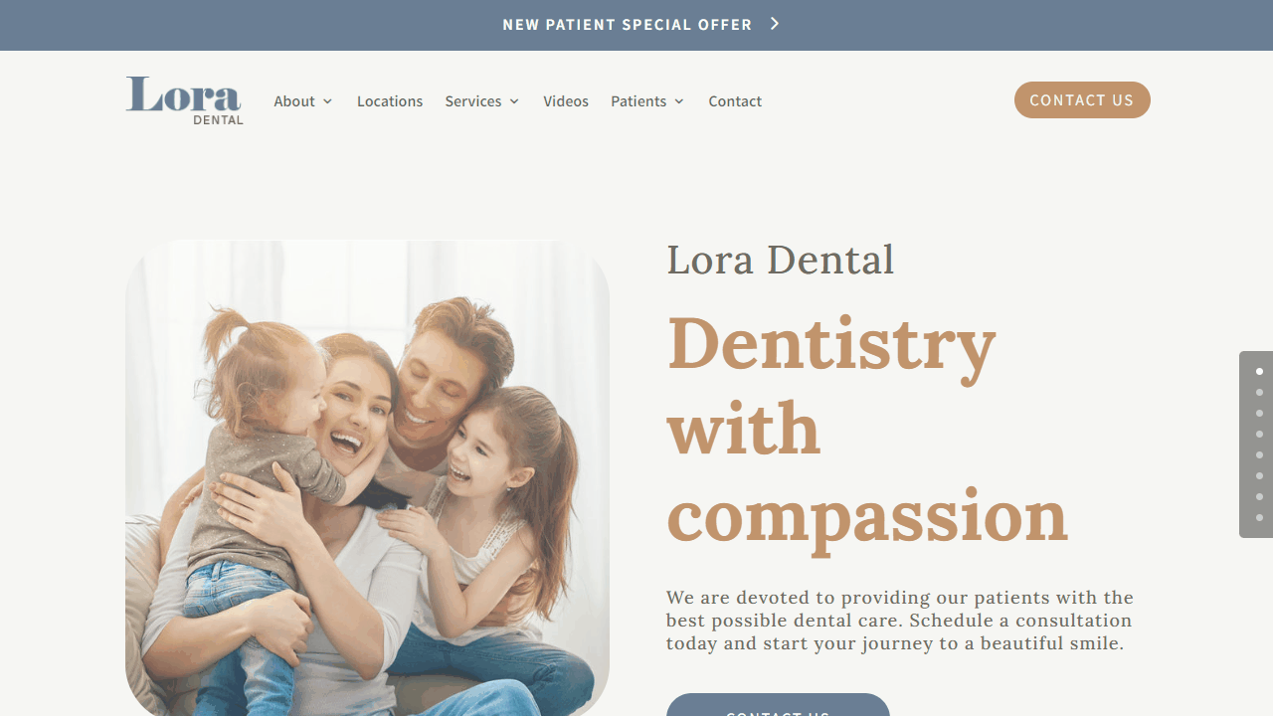Jump to the fifth section dot
The width and height of the screenshot is (1273, 716).
tap(1259, 454)
